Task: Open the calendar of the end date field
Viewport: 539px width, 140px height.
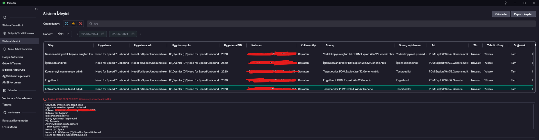Action: point(133,34)
